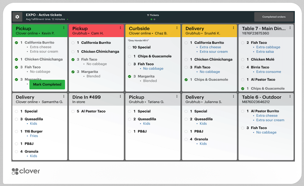304x186 pixels.
Task: Open settings via the gear icon
Action: point(17,17)
